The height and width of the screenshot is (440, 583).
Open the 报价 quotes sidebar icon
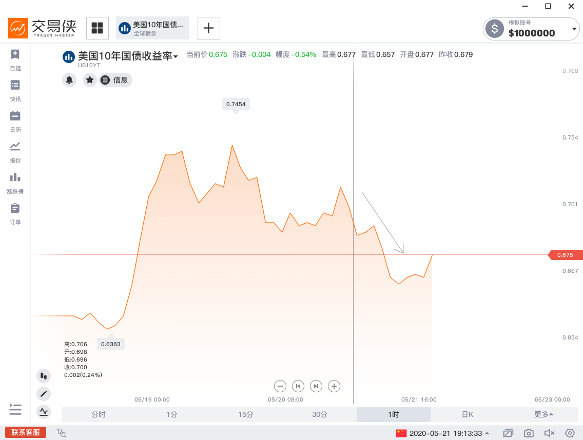[15, 152]
